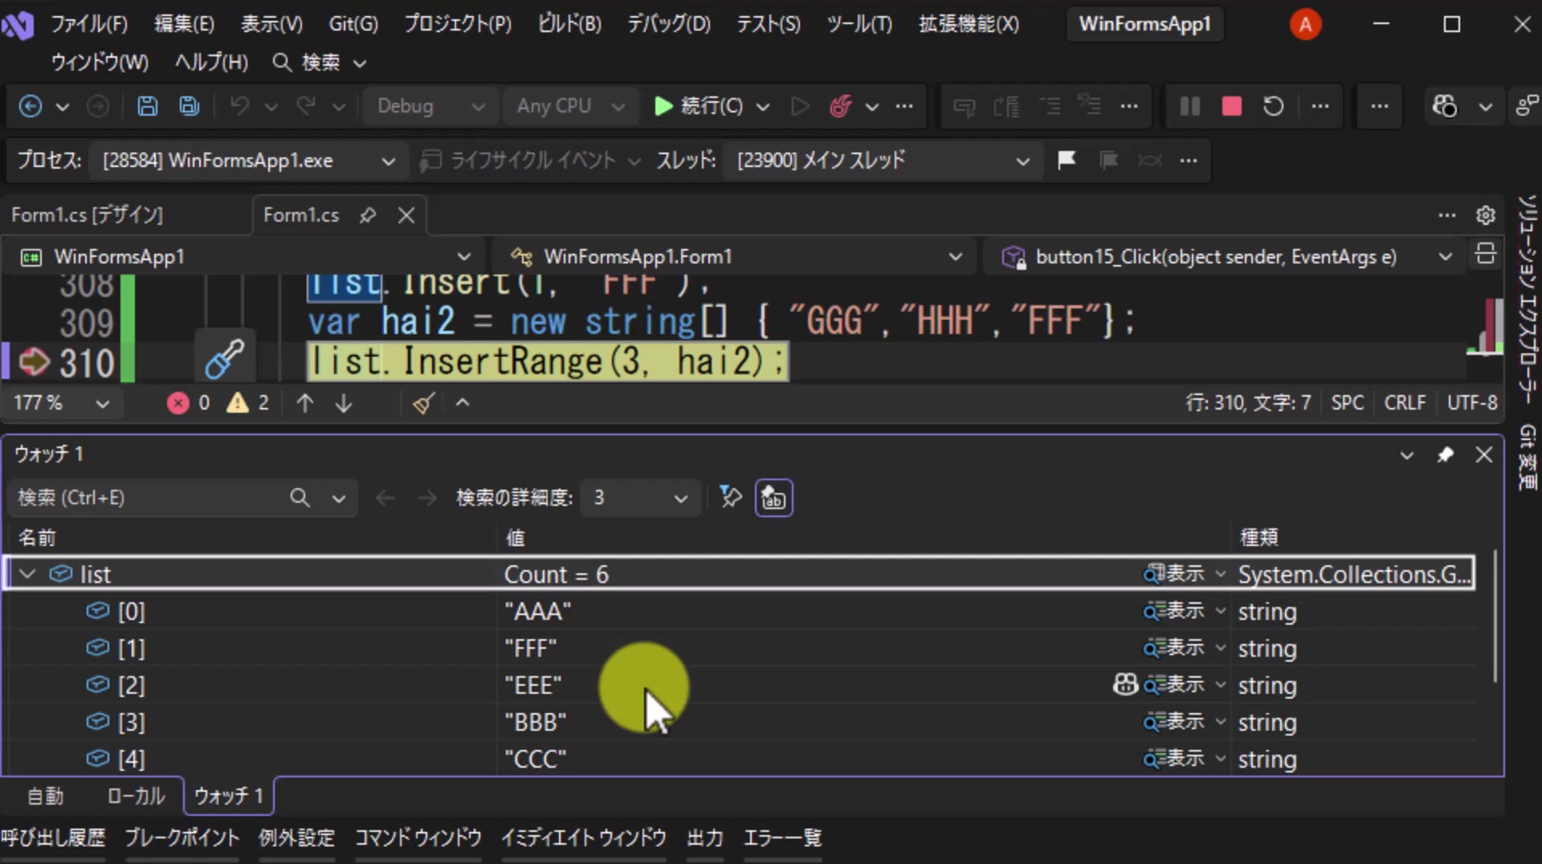Open the search depth dropdown showing 3

click(x=640, y=498)
